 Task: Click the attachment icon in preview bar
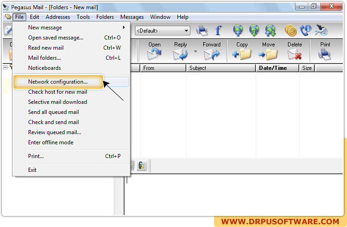pyautogui.click(x=141, y=166)
